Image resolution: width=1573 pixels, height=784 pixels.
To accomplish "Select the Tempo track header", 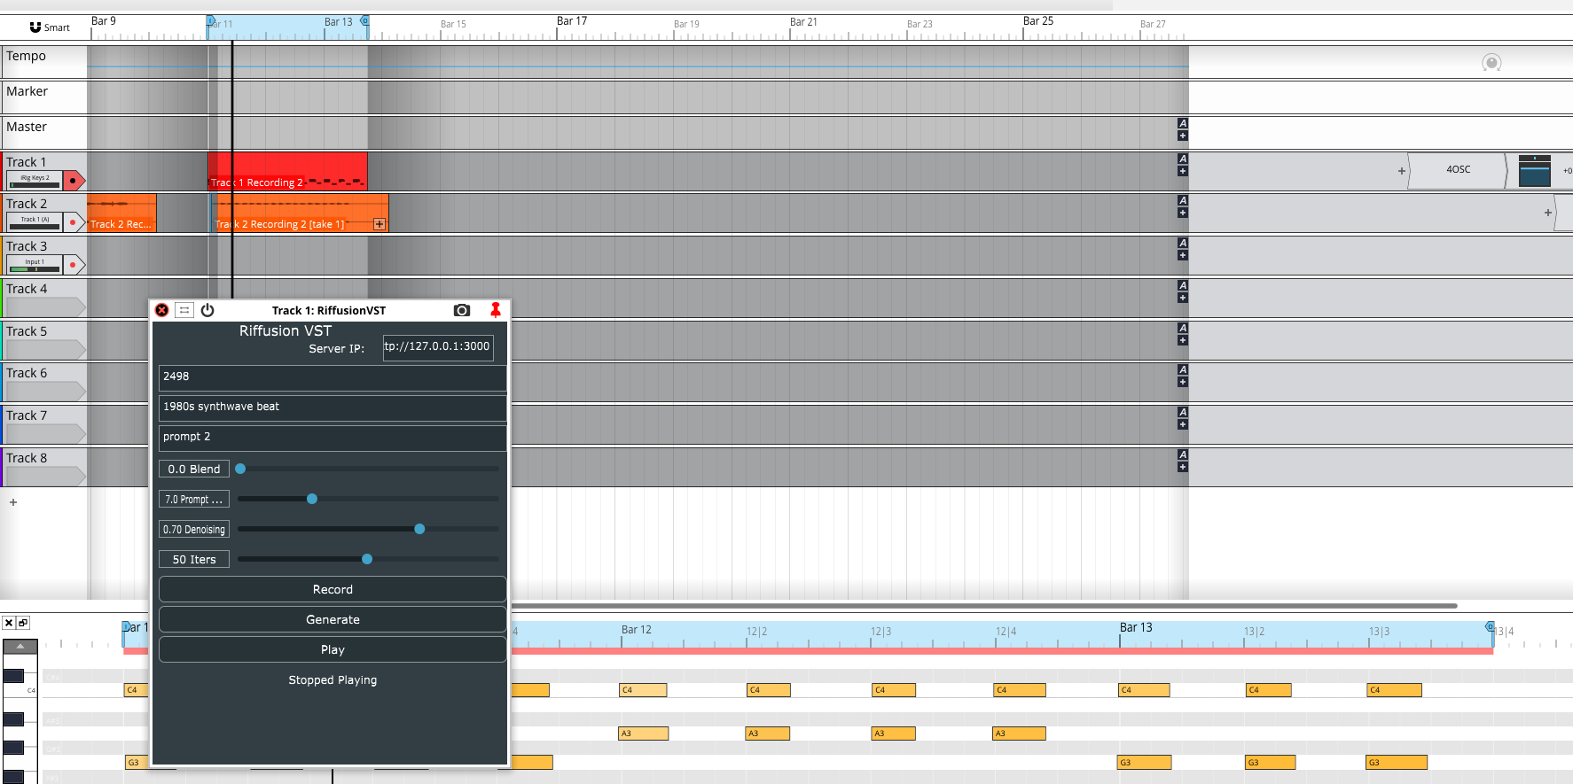I will tap(44, 61).
